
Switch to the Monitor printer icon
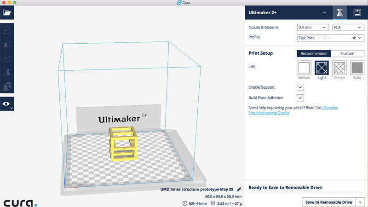click(357, 12)
